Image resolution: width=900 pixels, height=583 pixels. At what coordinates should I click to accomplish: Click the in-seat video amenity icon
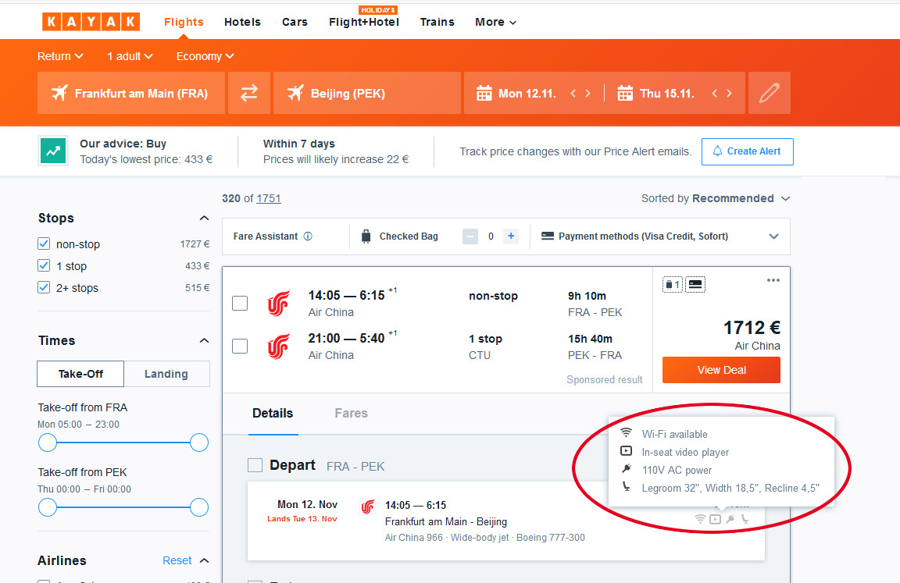[715, 519]
